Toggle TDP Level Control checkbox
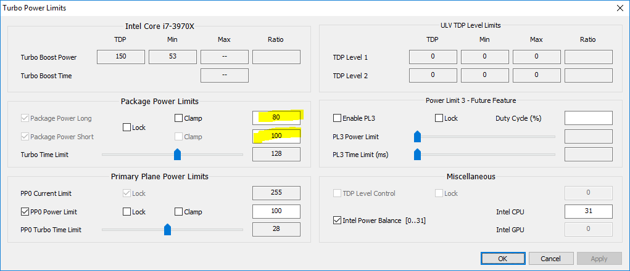The width and height of the screenshot is (630, 271). tap(337, 193)
